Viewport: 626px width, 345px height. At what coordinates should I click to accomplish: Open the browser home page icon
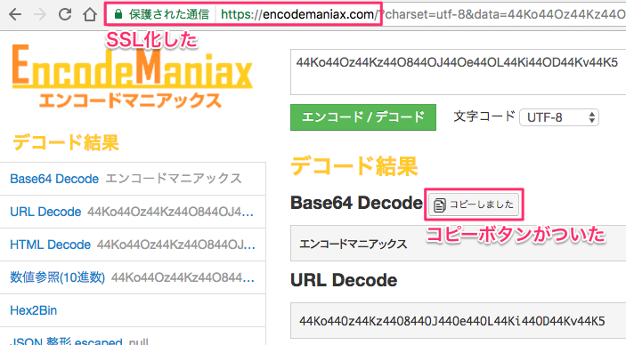[90, 14]
